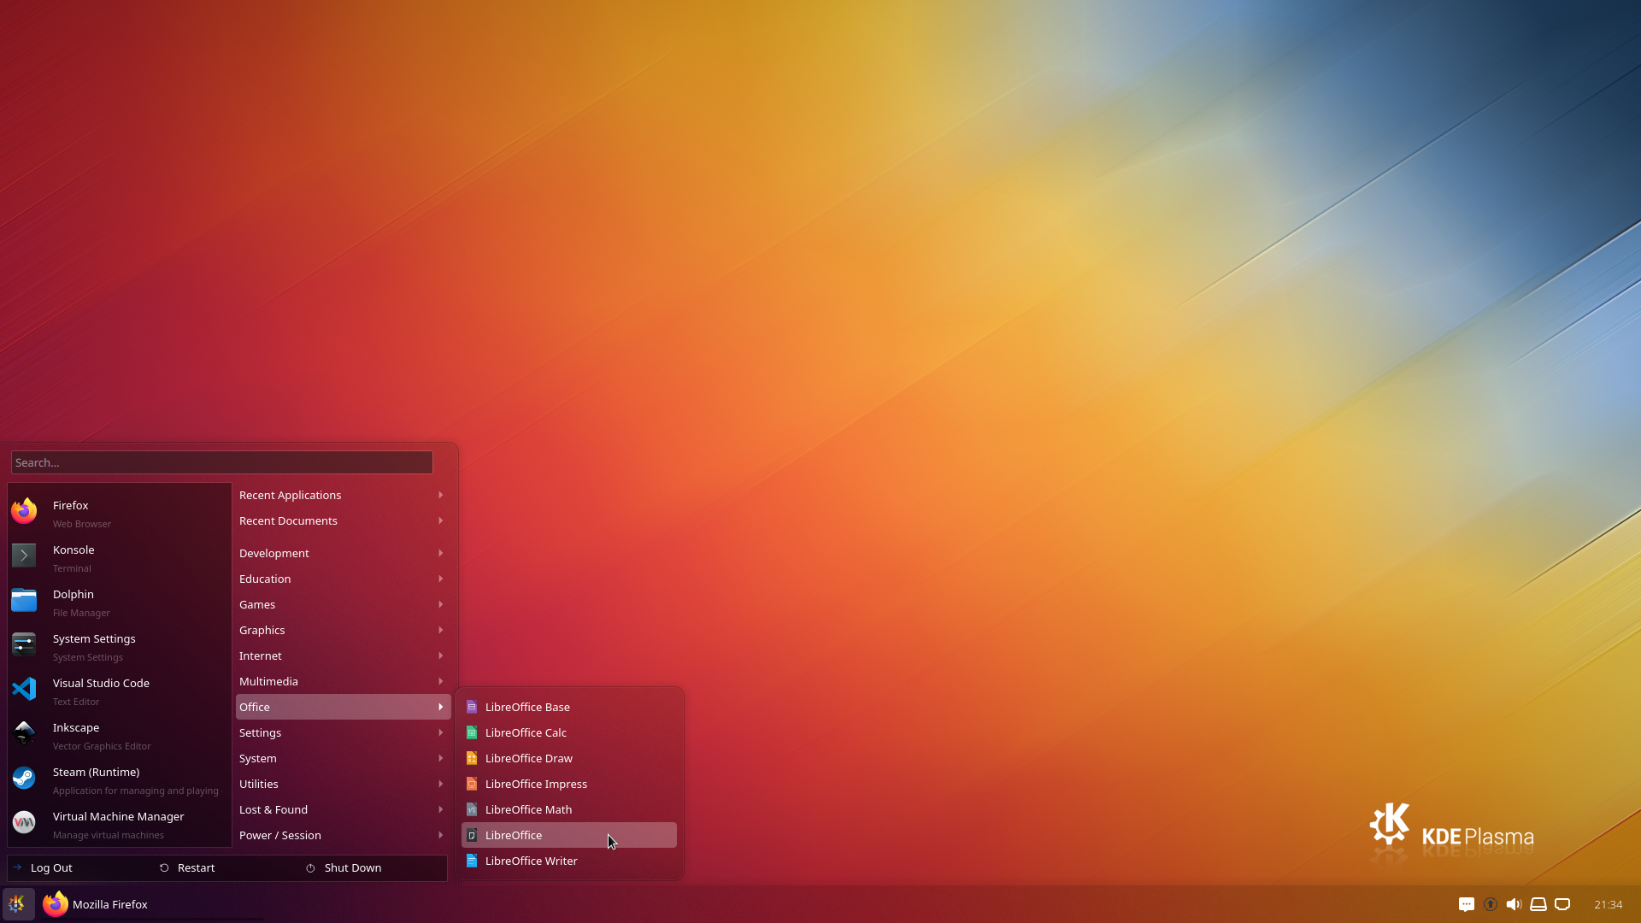Viewport: 1641px width, 923px height.
Task: Click the Restart circular arrow icon
Action: [x=164, y=867]
